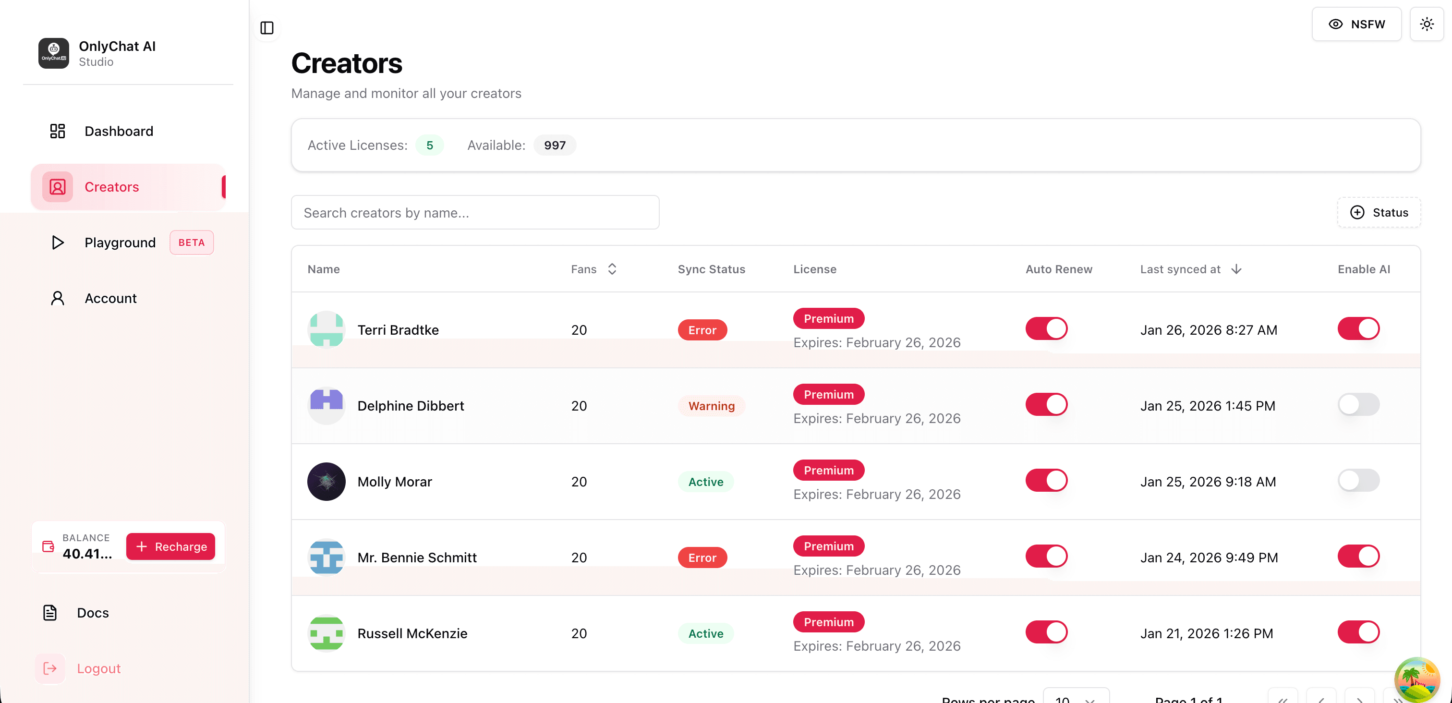The width and height of the screenshot is (1452, 703).
Task: Click the date Jan 21, 2026 1:26 PM
Action: (1206, 633)
